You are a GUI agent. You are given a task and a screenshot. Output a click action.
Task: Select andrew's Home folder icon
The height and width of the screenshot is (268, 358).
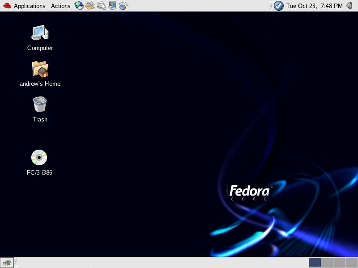click(x=40, y=69)
